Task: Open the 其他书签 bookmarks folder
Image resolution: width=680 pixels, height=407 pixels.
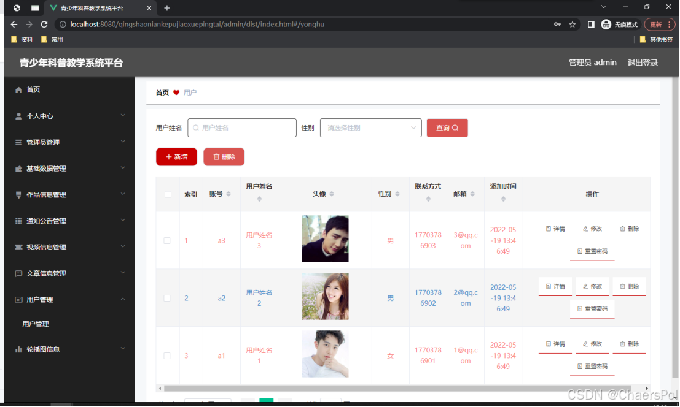Action: click(657, 39)
